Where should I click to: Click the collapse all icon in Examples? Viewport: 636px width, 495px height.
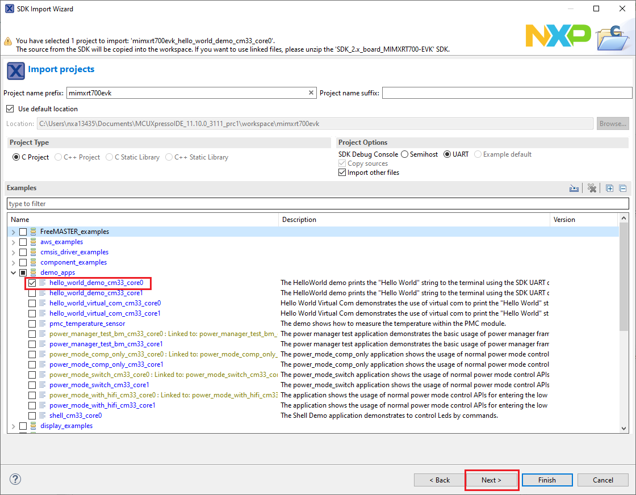pyautogui.click(x=622, y=188)
